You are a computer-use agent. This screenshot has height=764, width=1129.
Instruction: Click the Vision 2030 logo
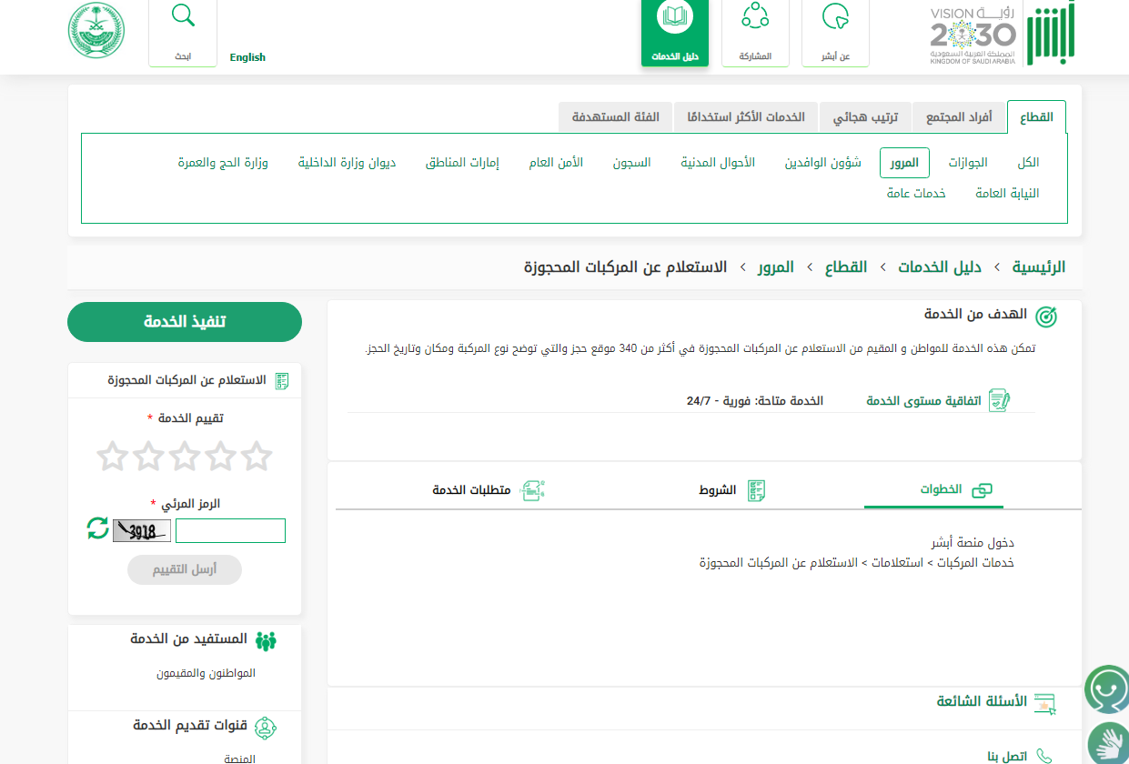pyautogui.click(x=973, y=35)
